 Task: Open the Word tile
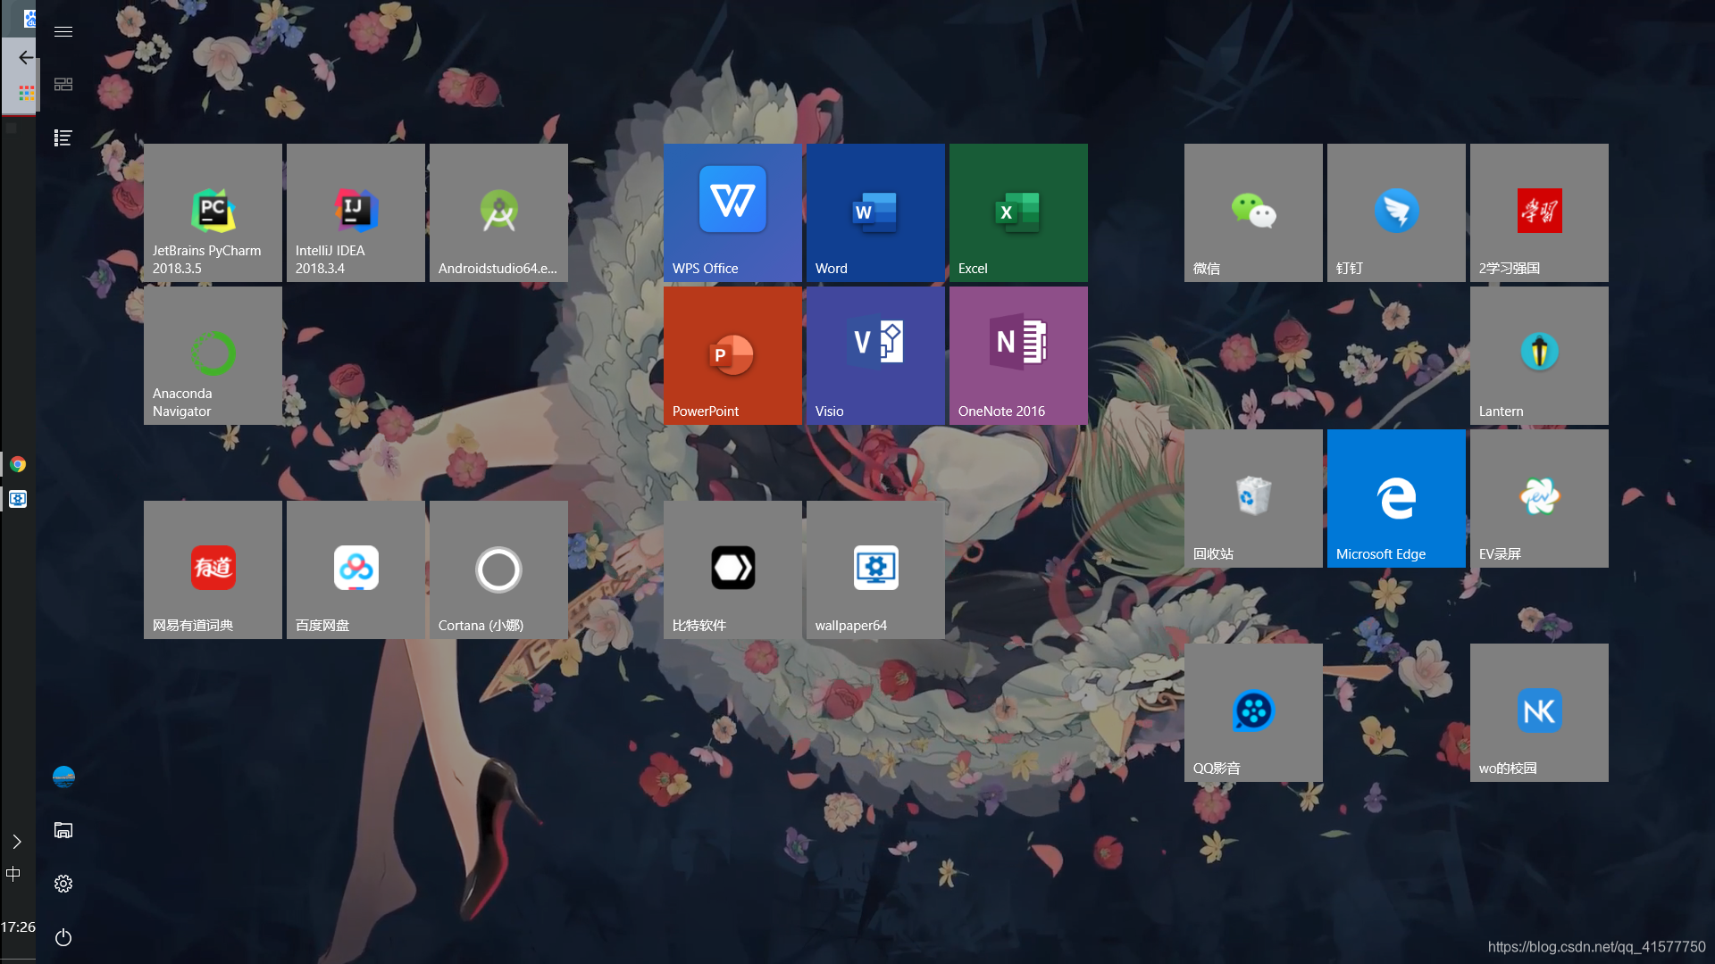pos(875,212)
